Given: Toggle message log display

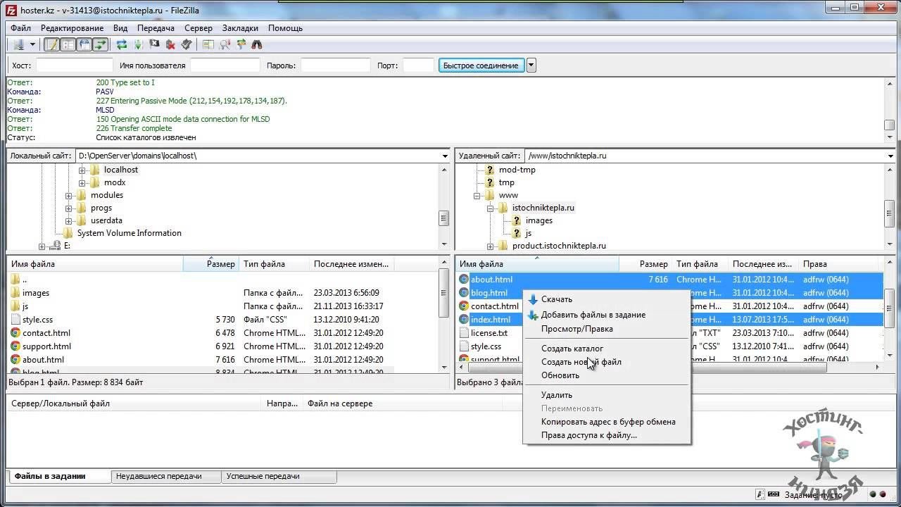Looking at the screenshot, I should coord(51,44).
